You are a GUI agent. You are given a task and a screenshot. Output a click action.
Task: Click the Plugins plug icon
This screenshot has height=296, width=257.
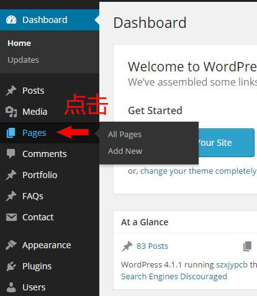(x=11, y=266)
